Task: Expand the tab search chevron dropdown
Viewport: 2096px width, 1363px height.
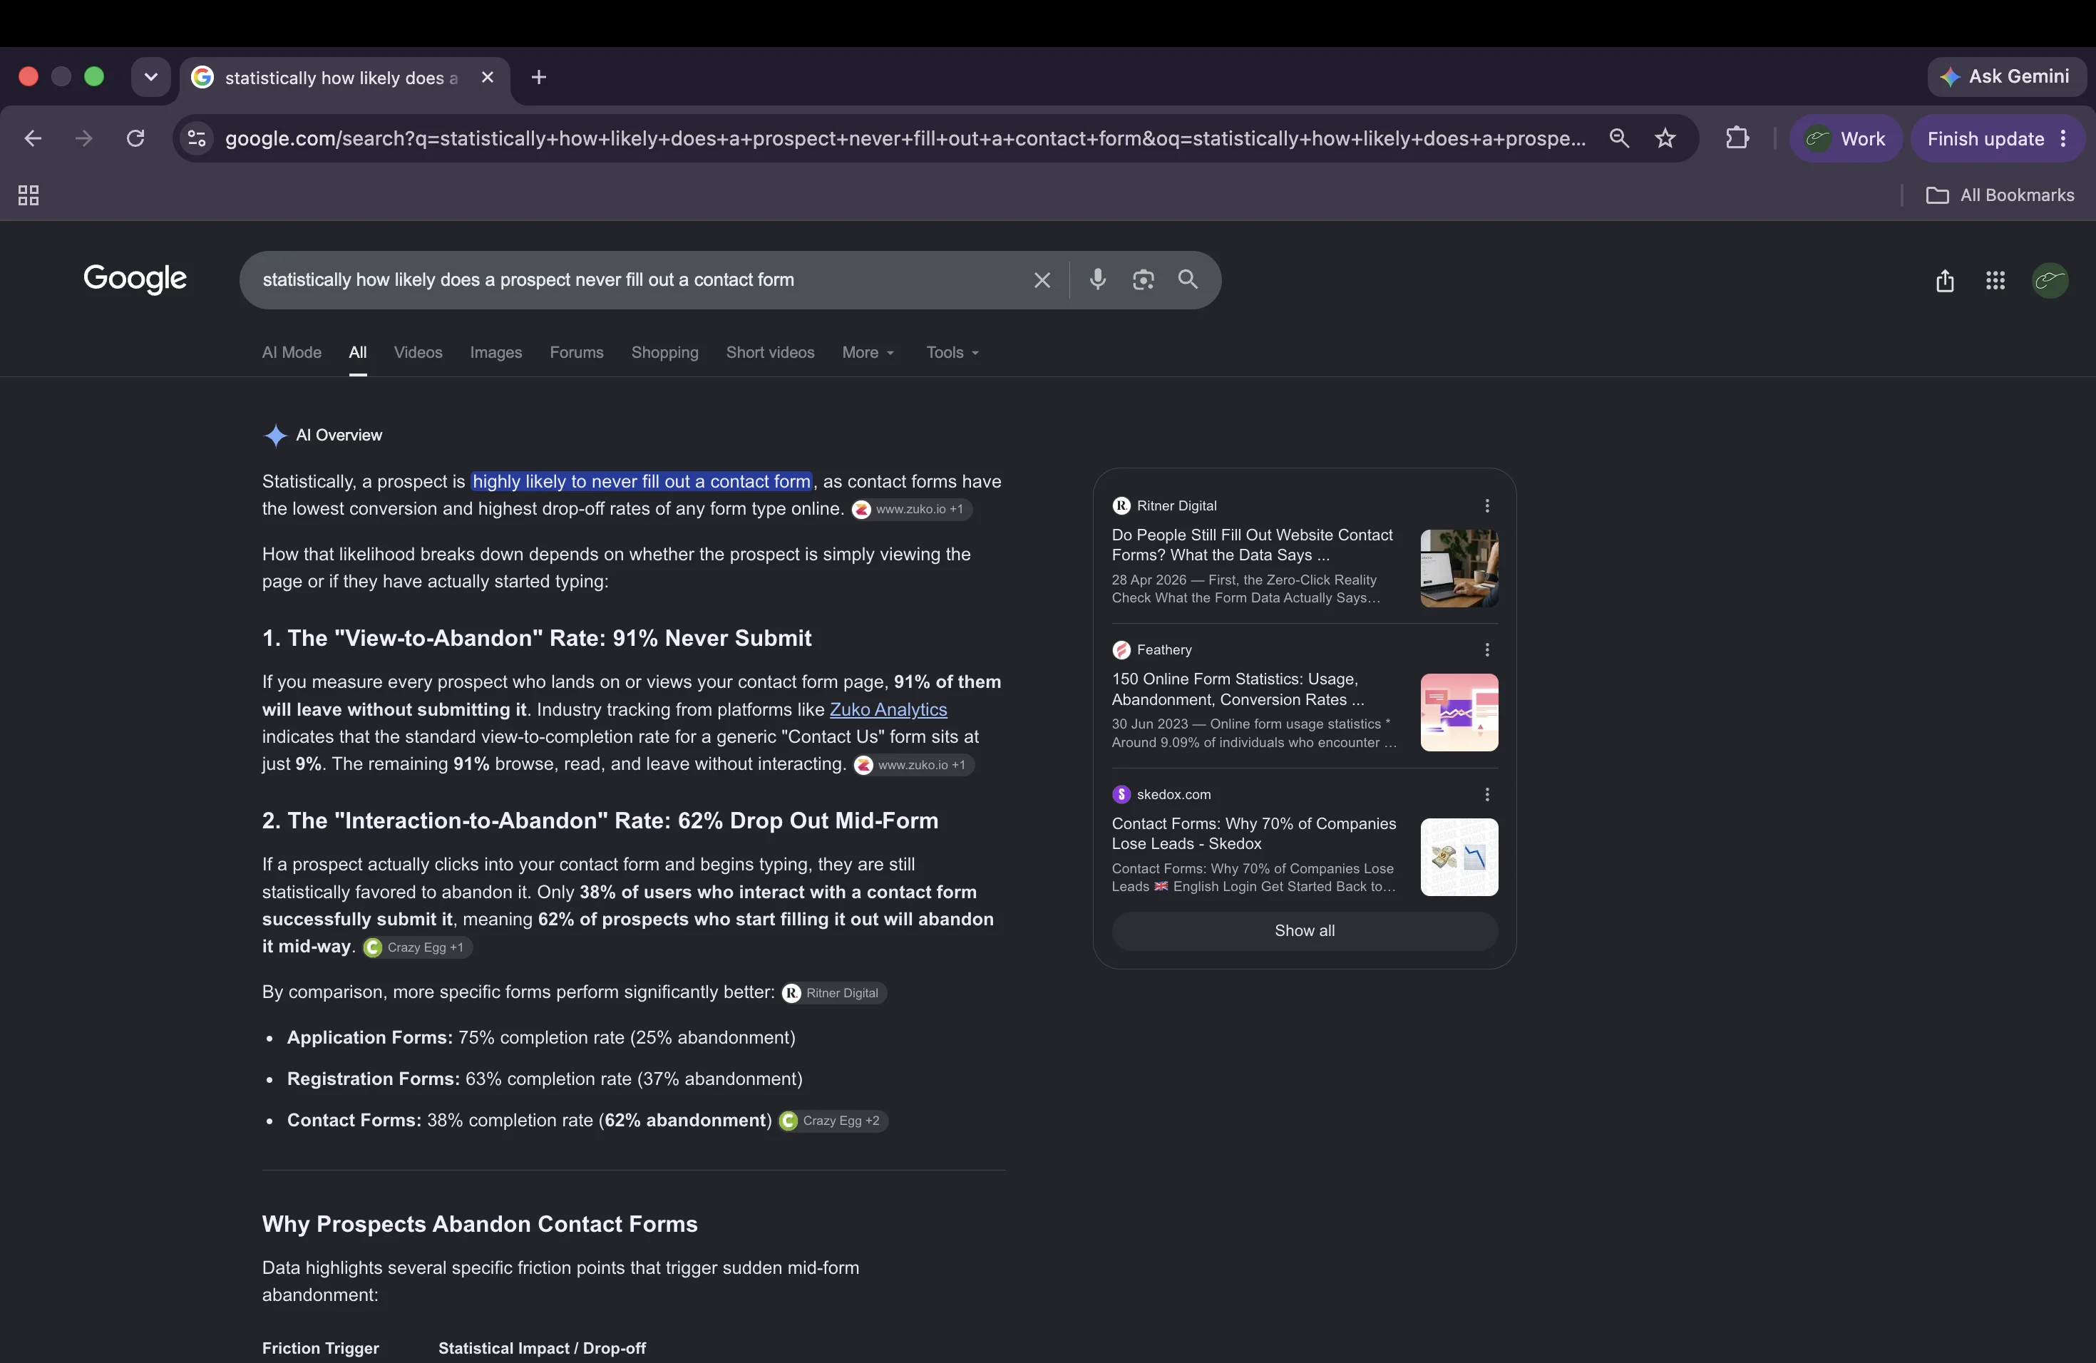Action: (x=150, y=78)
